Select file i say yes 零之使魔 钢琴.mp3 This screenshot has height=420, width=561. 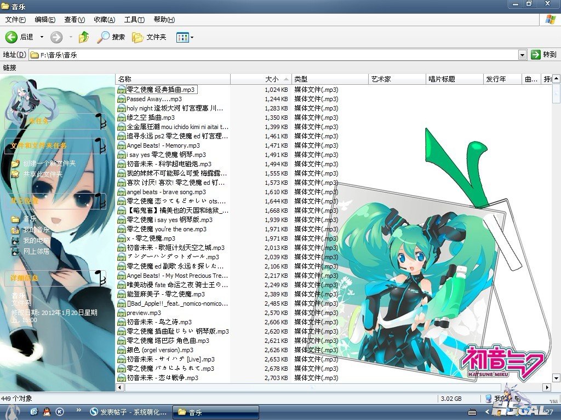(167, 155)
